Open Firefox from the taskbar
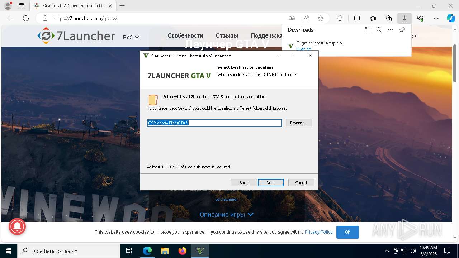 [x=182, y=251]
